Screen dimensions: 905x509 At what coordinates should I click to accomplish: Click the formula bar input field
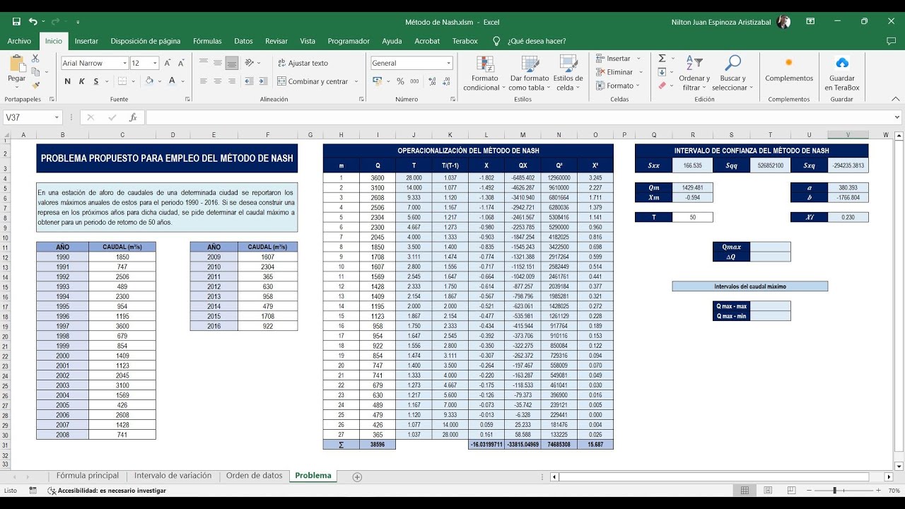pyautogui.click(x=518, y=117)
